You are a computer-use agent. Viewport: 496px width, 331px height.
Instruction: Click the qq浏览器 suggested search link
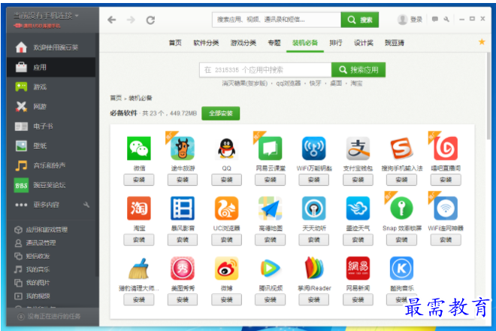(x=288, y=84)
